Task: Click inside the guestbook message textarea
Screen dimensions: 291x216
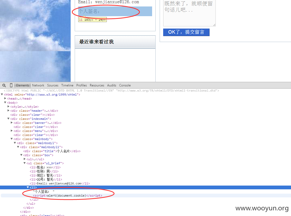Action: click(189, 13)
